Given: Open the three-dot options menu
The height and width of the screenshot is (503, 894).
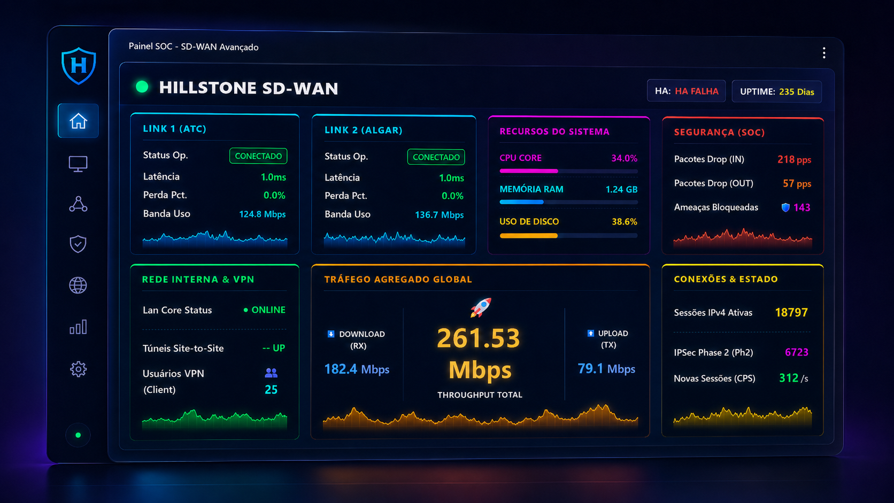Looking at the screenshot, I should [x=824, y=53].
